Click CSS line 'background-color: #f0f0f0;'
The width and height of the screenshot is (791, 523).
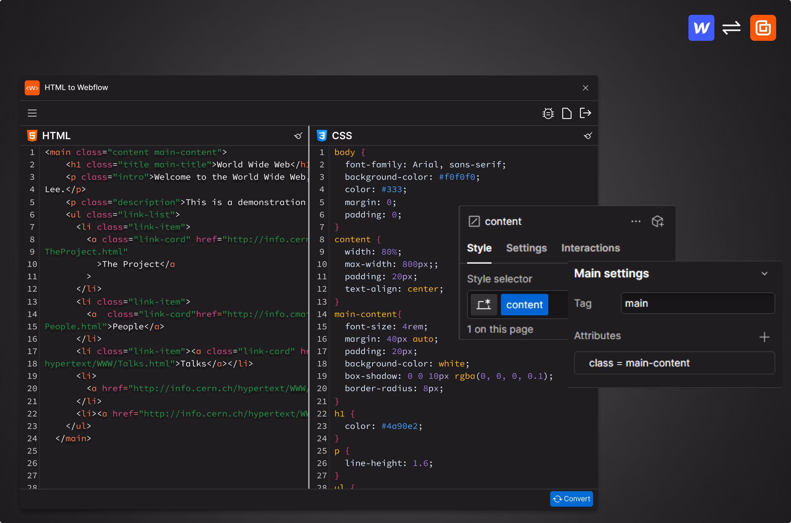412,177
